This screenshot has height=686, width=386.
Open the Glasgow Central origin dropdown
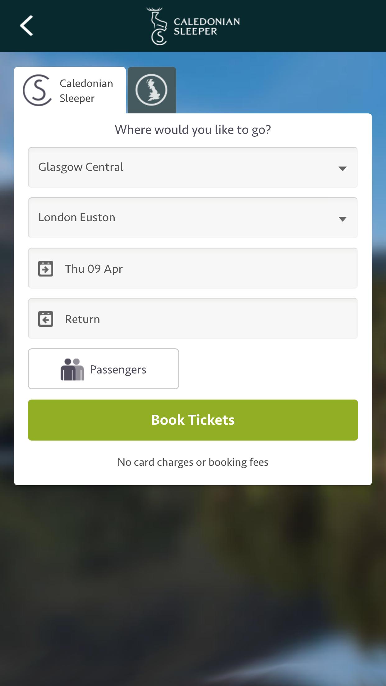tap(193, 167)
